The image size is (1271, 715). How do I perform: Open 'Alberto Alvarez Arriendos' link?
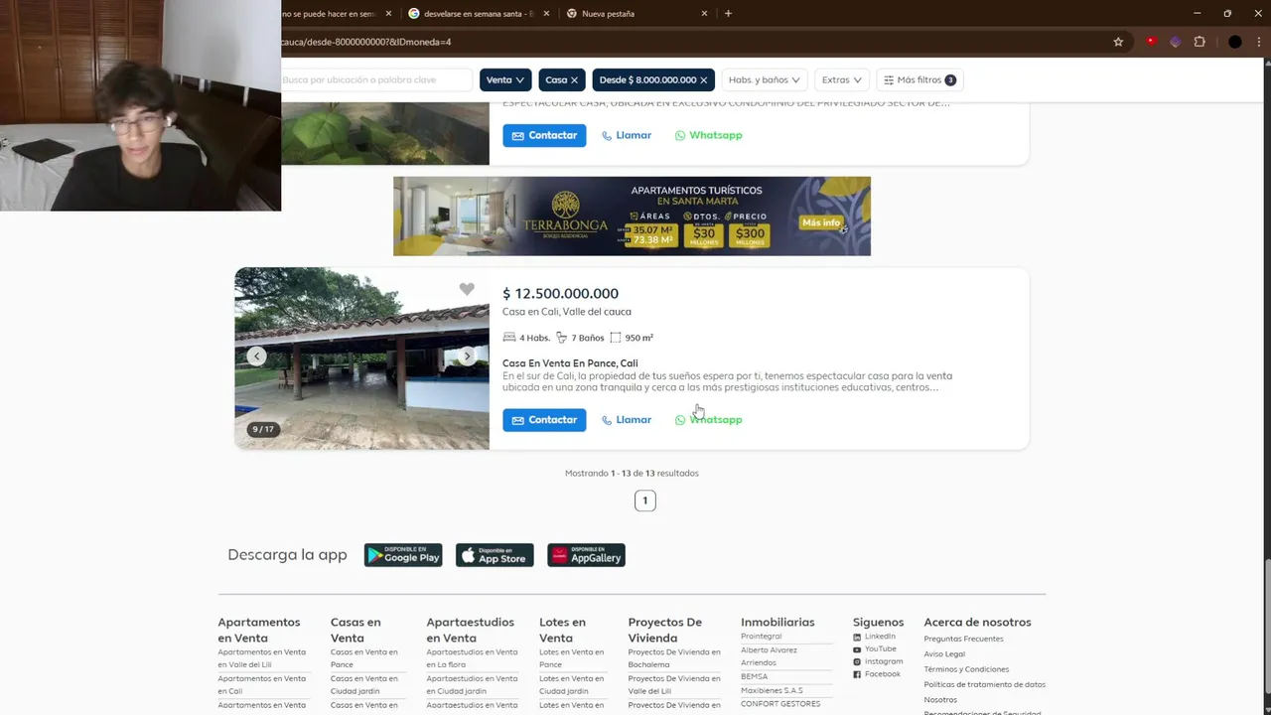tap(769, 656)
